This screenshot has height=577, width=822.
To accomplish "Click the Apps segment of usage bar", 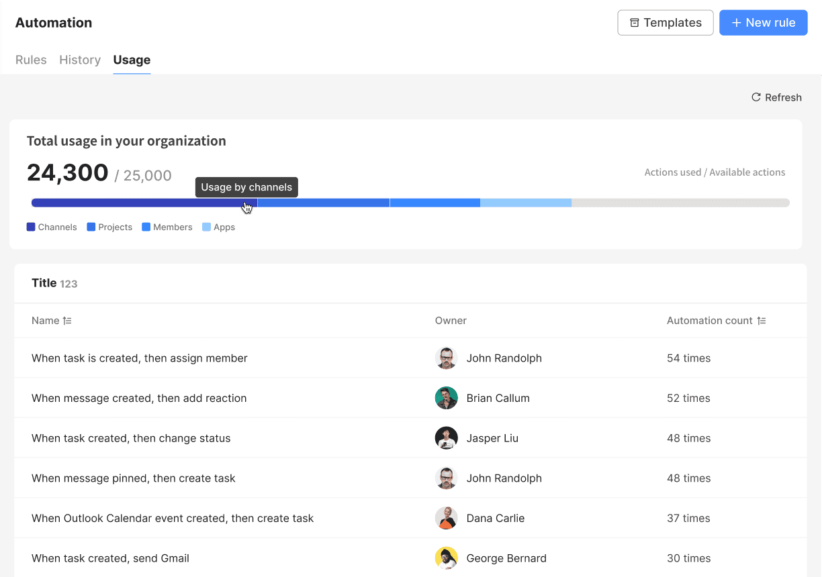I will click(526, 203).
